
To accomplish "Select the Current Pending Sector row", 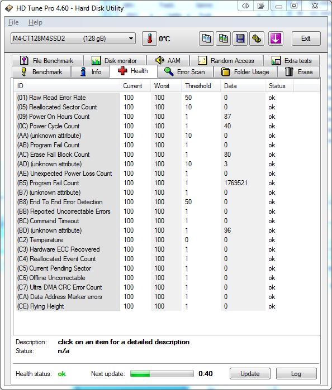I will point(155,268).
